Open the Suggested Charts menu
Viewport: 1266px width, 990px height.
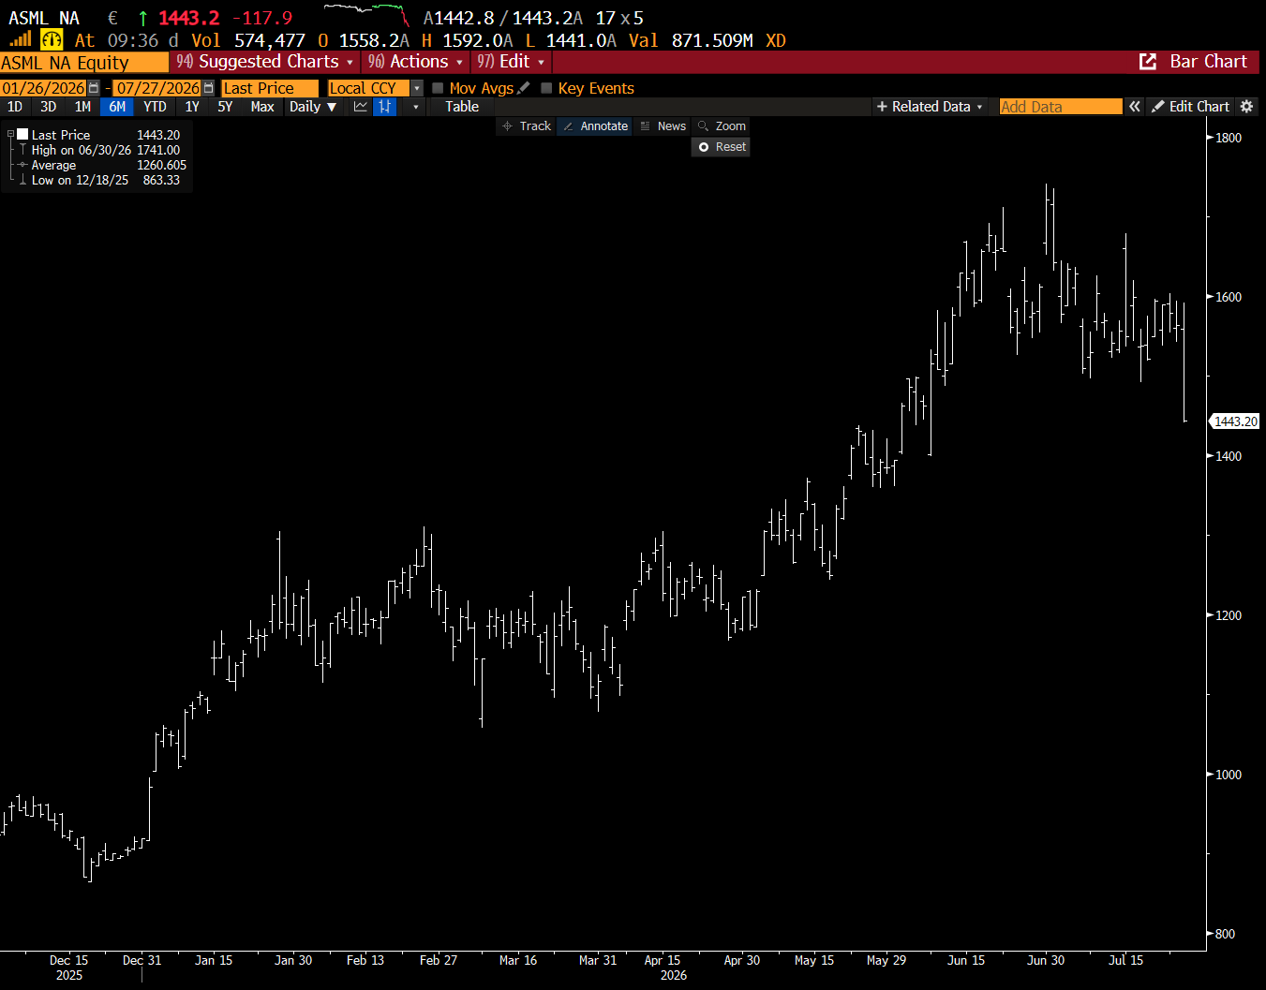[x=265, y=62]
